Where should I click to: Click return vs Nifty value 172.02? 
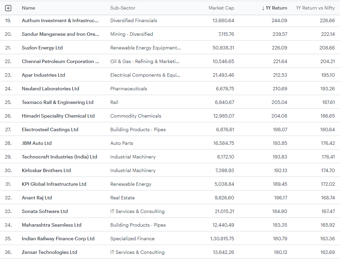coord(328,184)
